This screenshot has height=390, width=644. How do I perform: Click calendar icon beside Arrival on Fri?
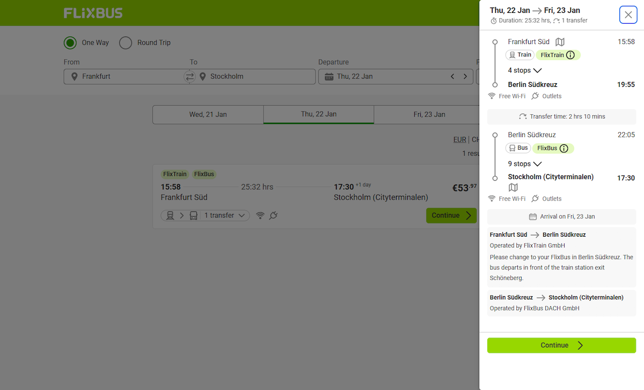tap(533, 217)
